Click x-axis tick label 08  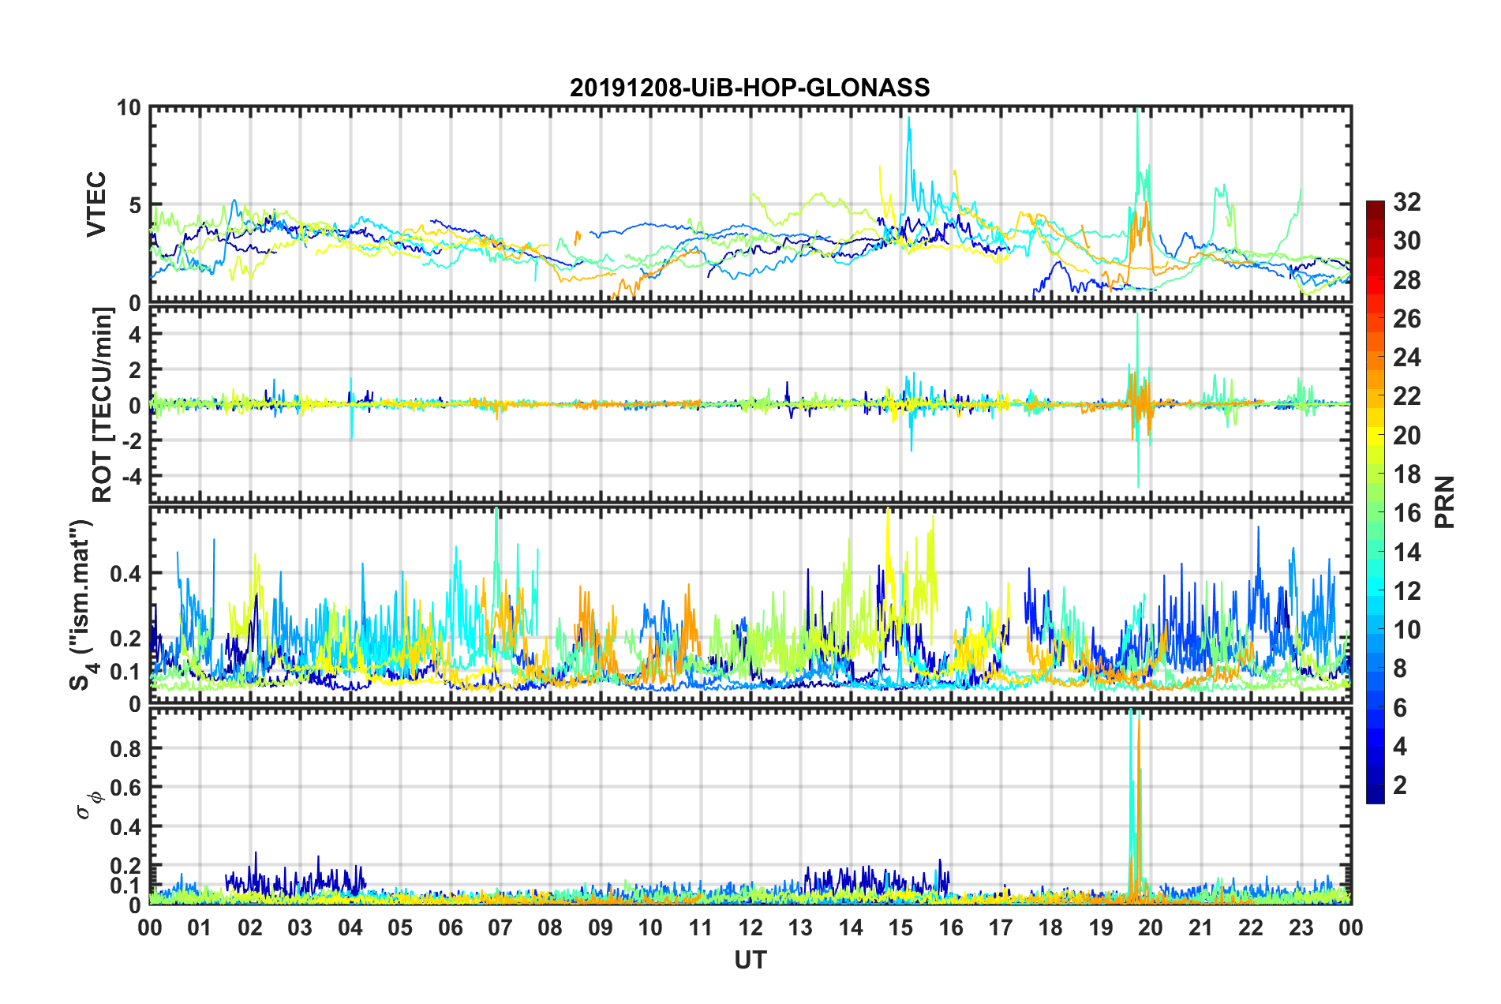coord(550,927)
